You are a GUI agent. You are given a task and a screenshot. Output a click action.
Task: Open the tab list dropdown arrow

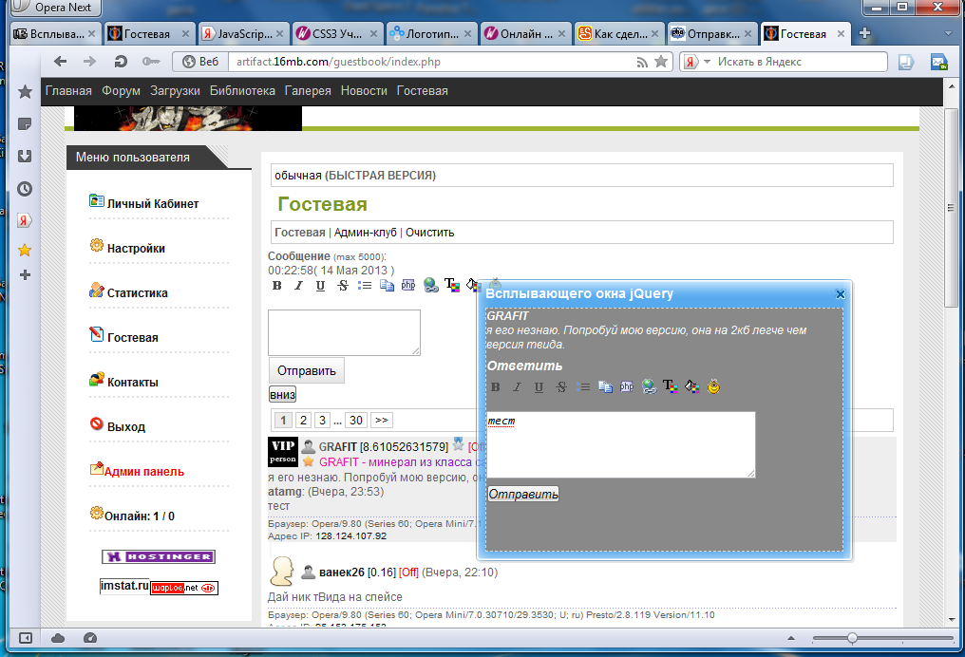tap(948, 34)
